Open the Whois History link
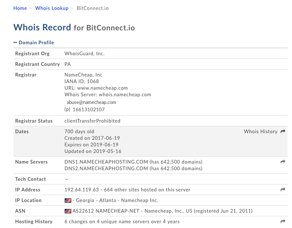Image resolution: width=292 pixels, height=228 pixels. pos(261,131)
